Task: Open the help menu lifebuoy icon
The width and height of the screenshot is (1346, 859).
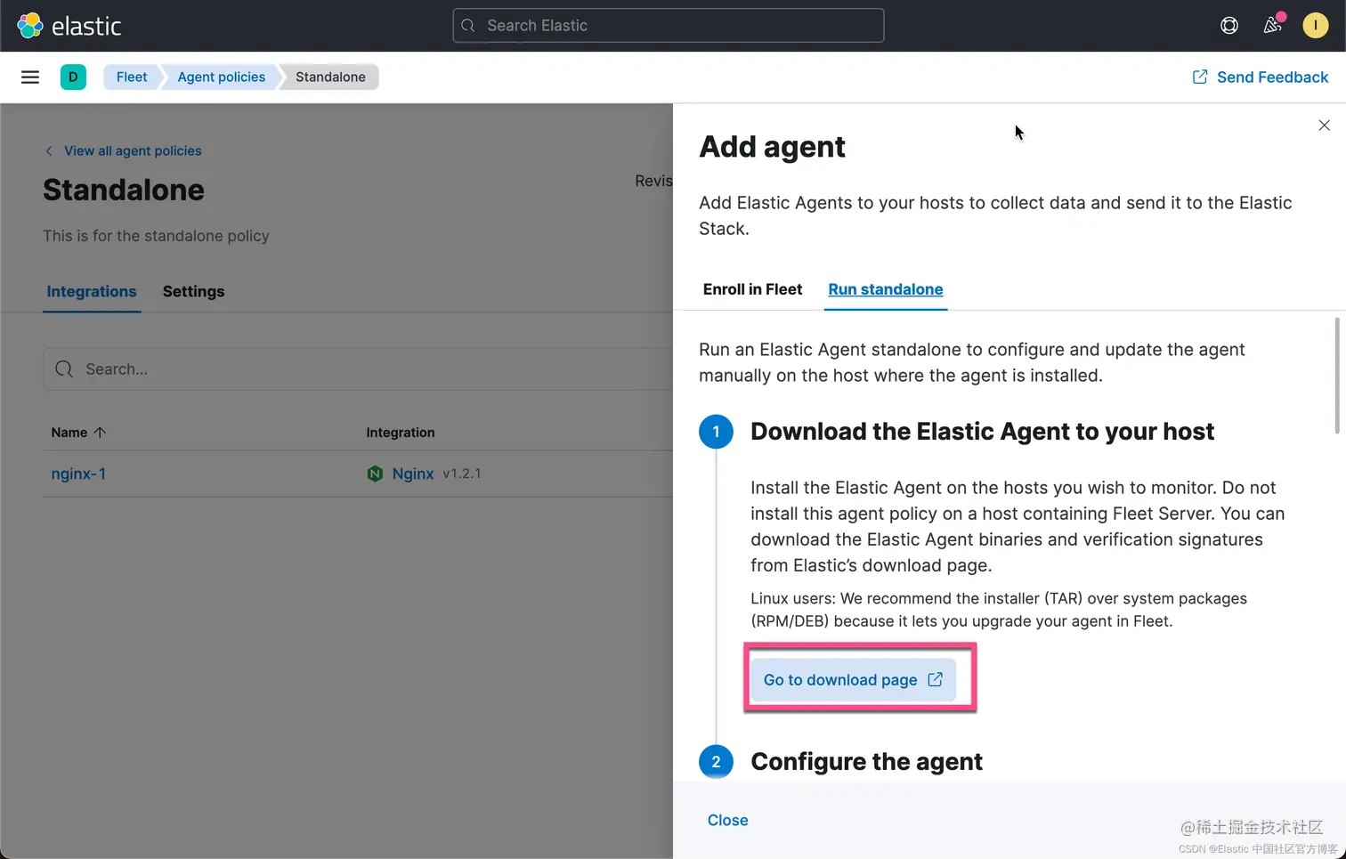Action: pyautogui.click(x=1229, y=26)
